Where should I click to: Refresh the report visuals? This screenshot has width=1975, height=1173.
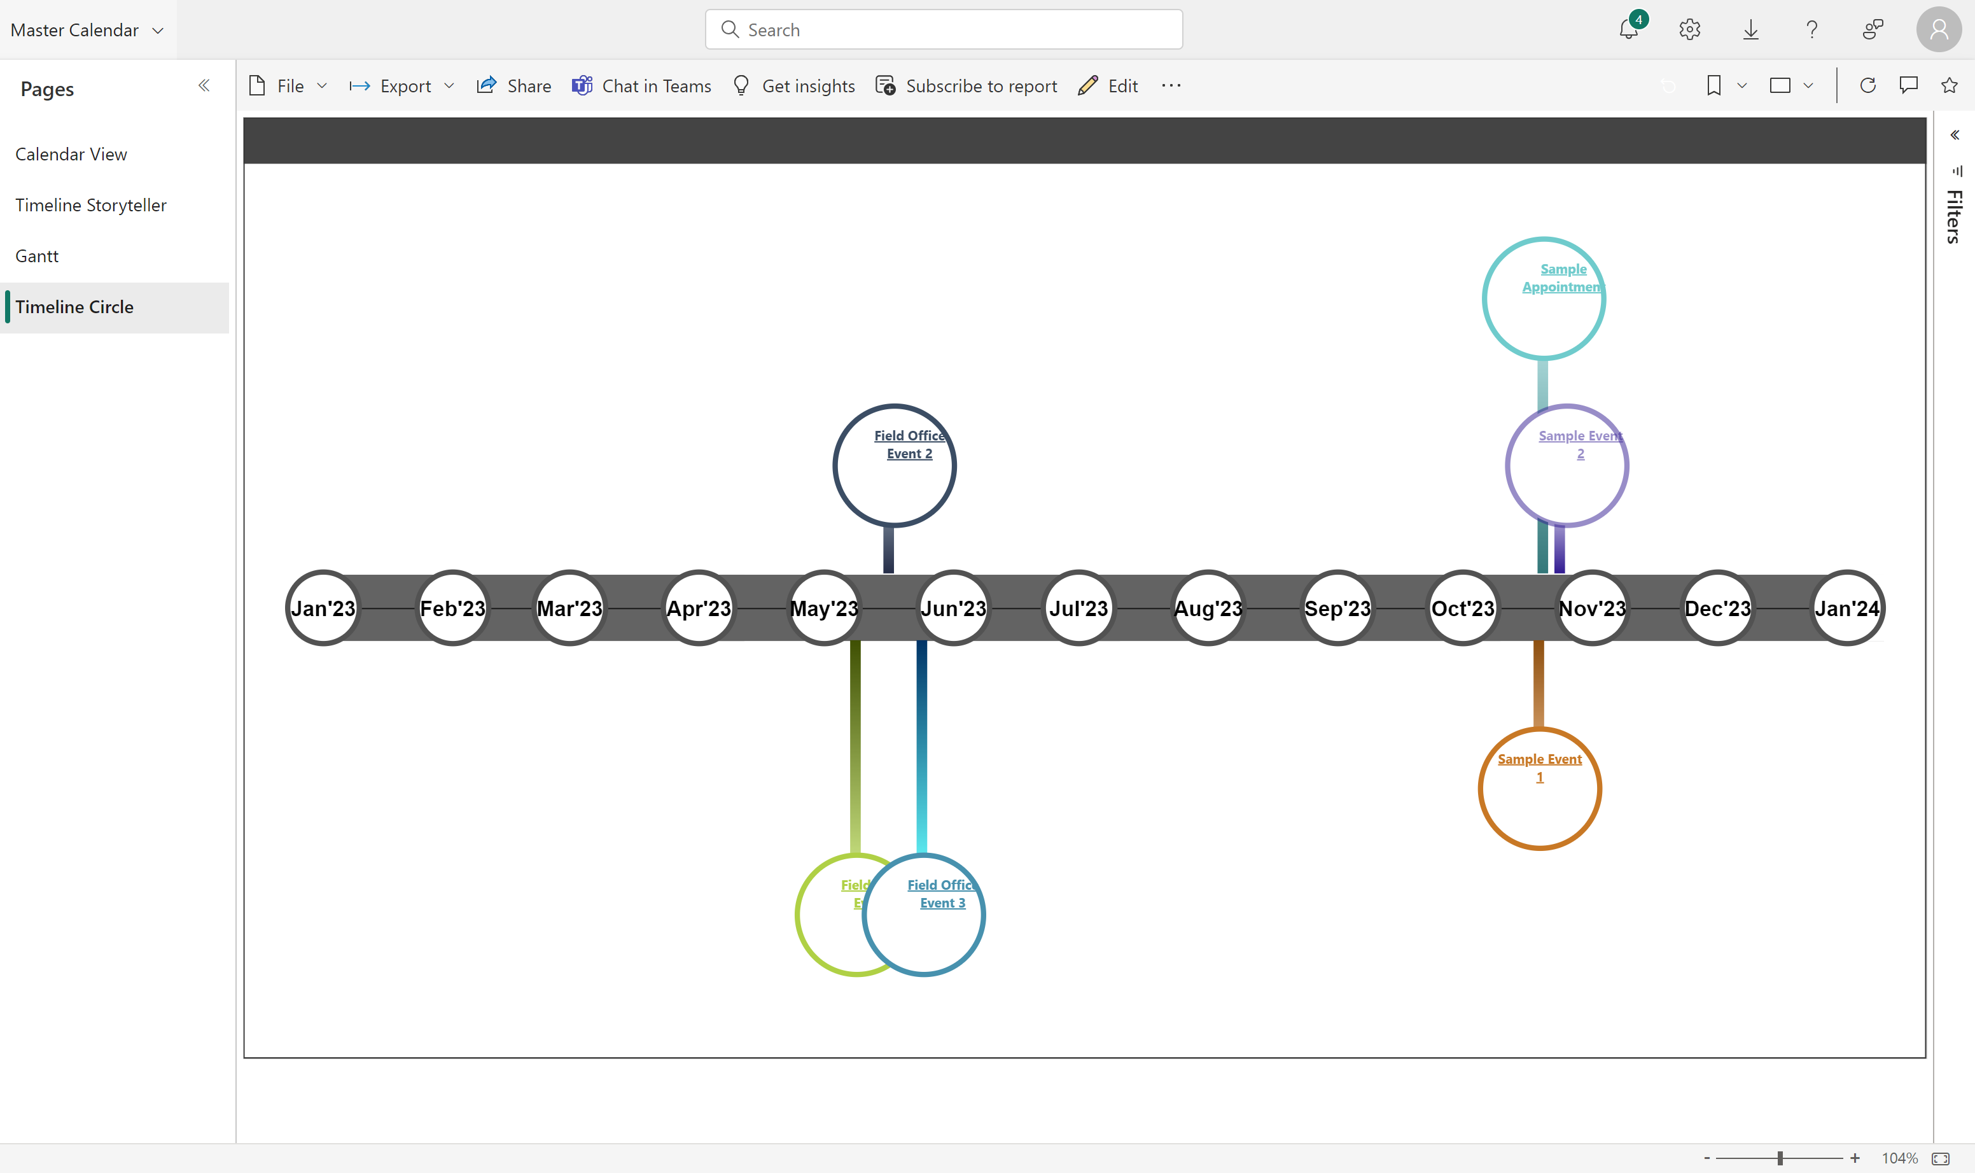(x=1867, y=85)
